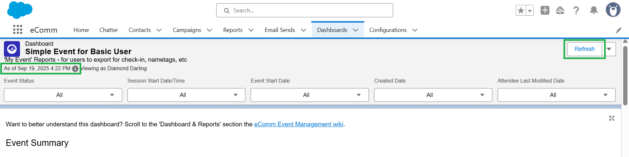Expand Configurations tab chevron menu

click(415, 30)
